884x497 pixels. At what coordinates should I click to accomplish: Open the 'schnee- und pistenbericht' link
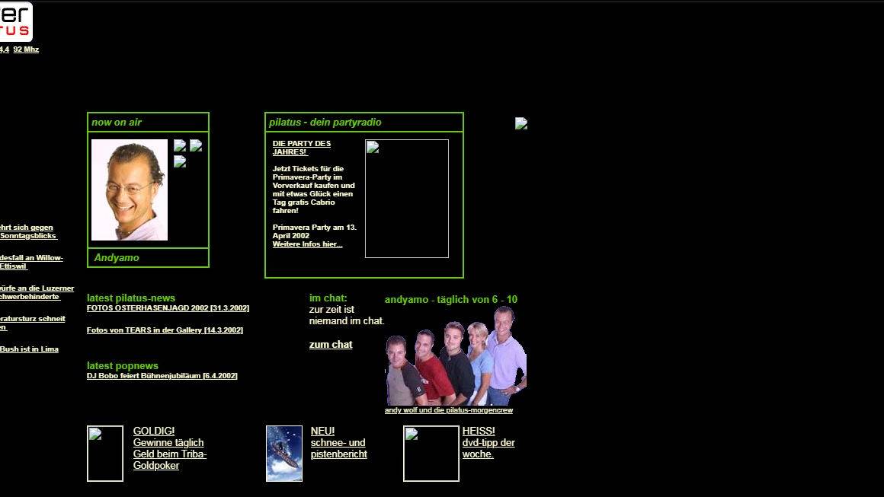338,448
